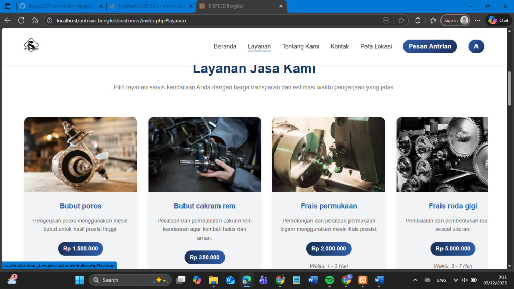Add page to favorites with star icon
Viewport: 514px width, 289px height.
(401, 20)
